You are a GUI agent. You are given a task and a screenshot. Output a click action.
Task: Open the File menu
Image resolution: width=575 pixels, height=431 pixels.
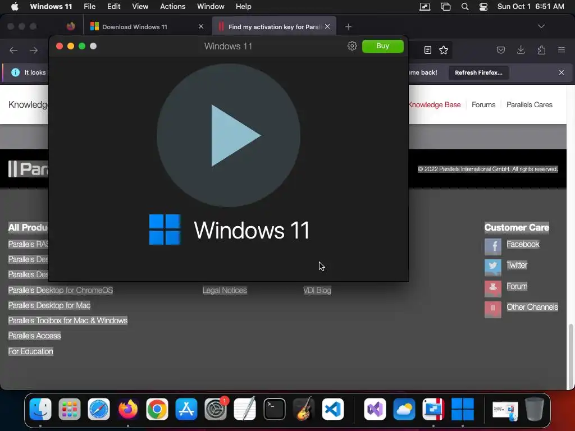89,7
